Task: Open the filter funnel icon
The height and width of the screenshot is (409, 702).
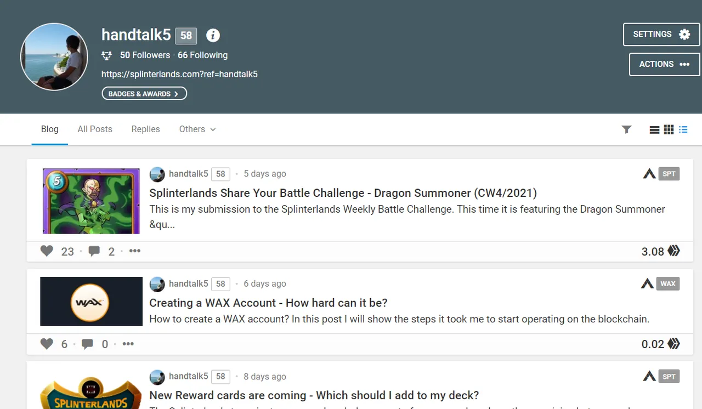Action: 626,129
